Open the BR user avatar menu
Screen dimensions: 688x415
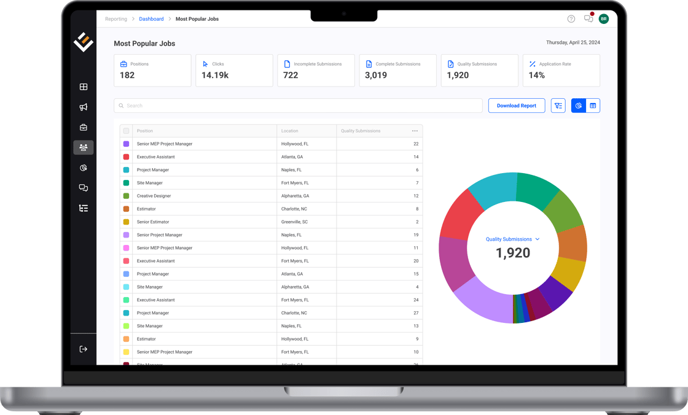[x=604, y=19]
